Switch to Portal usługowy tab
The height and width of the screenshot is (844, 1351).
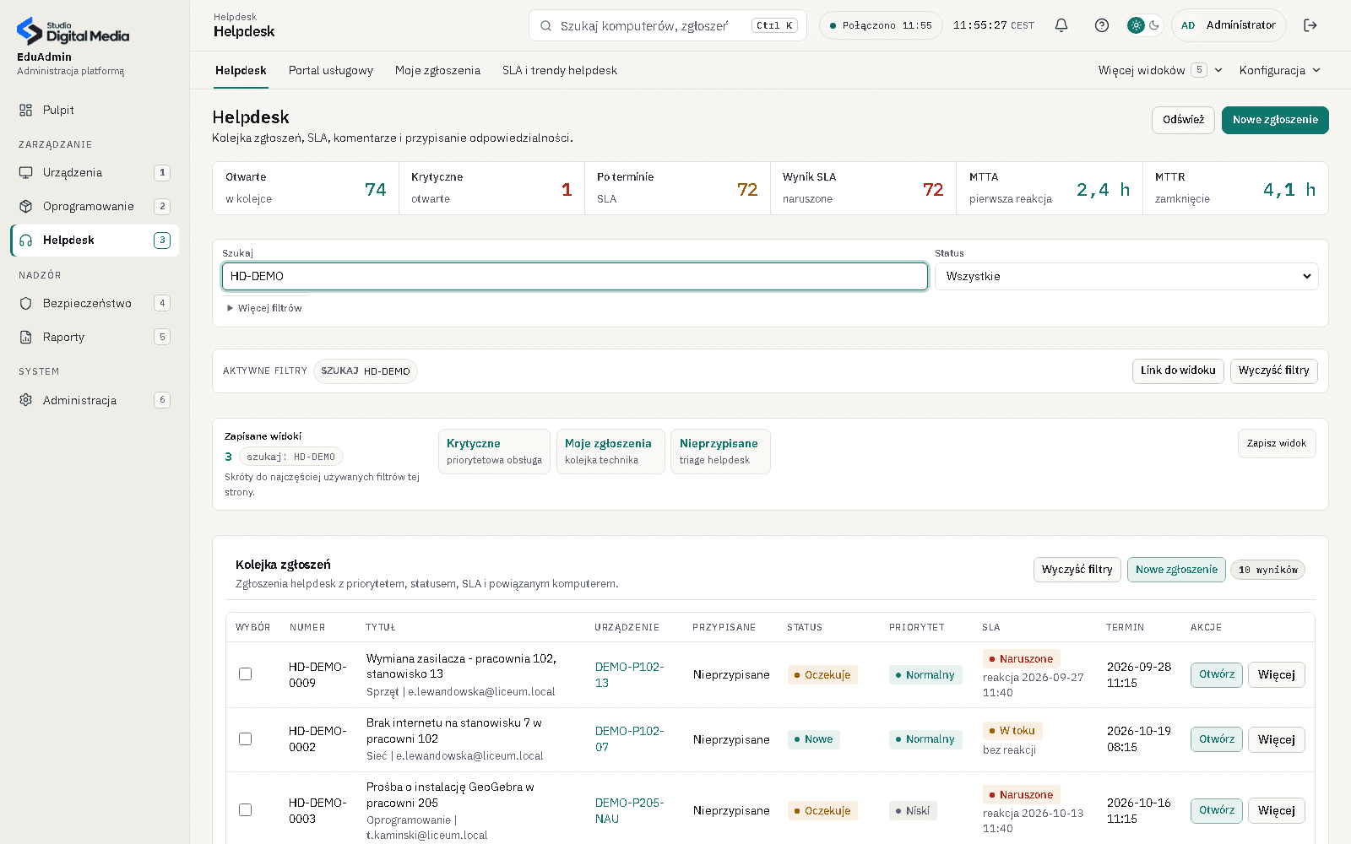331,70
